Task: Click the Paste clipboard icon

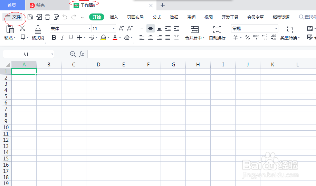Action: click(x=10, y=29)
